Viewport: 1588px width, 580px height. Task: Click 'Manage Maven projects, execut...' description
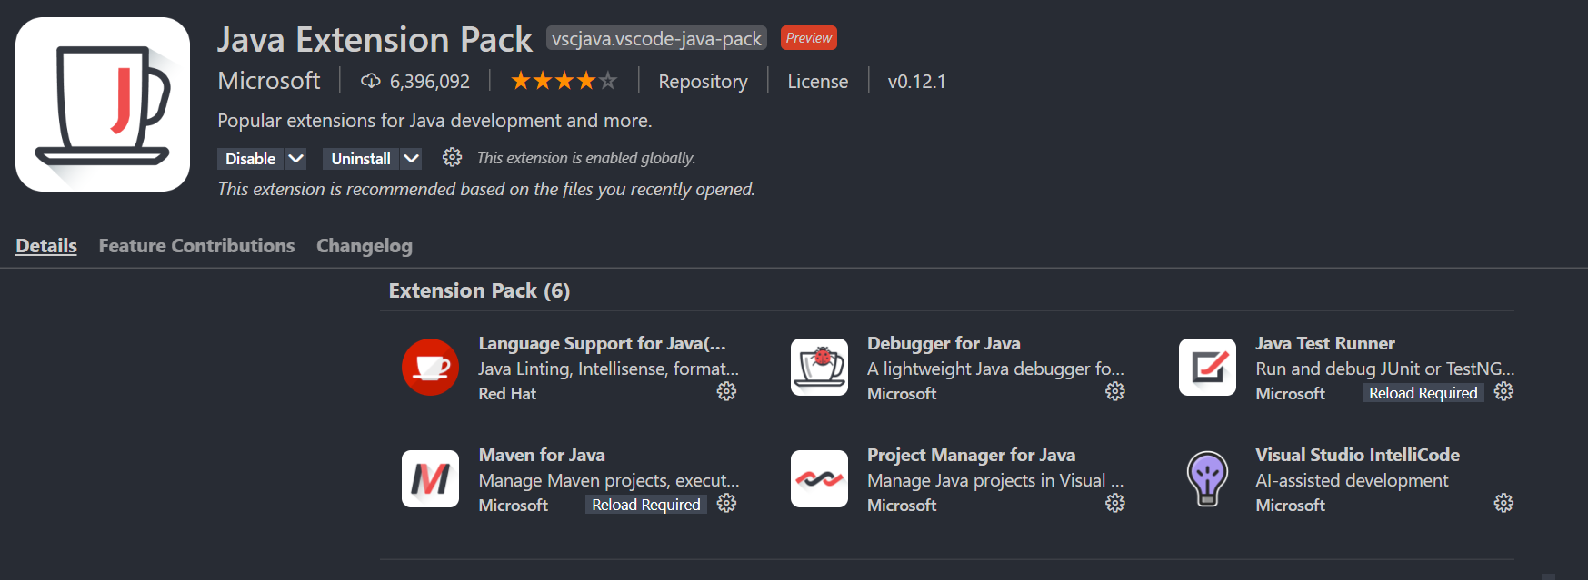609,480
